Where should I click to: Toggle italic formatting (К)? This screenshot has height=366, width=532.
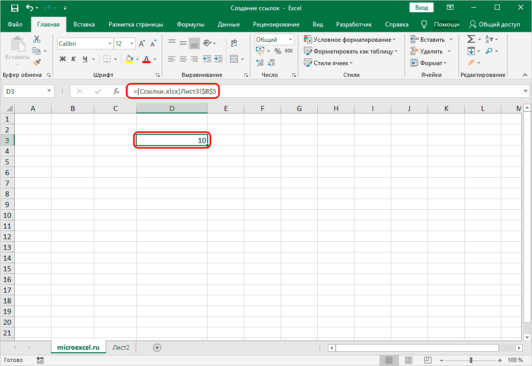(74, 59)
